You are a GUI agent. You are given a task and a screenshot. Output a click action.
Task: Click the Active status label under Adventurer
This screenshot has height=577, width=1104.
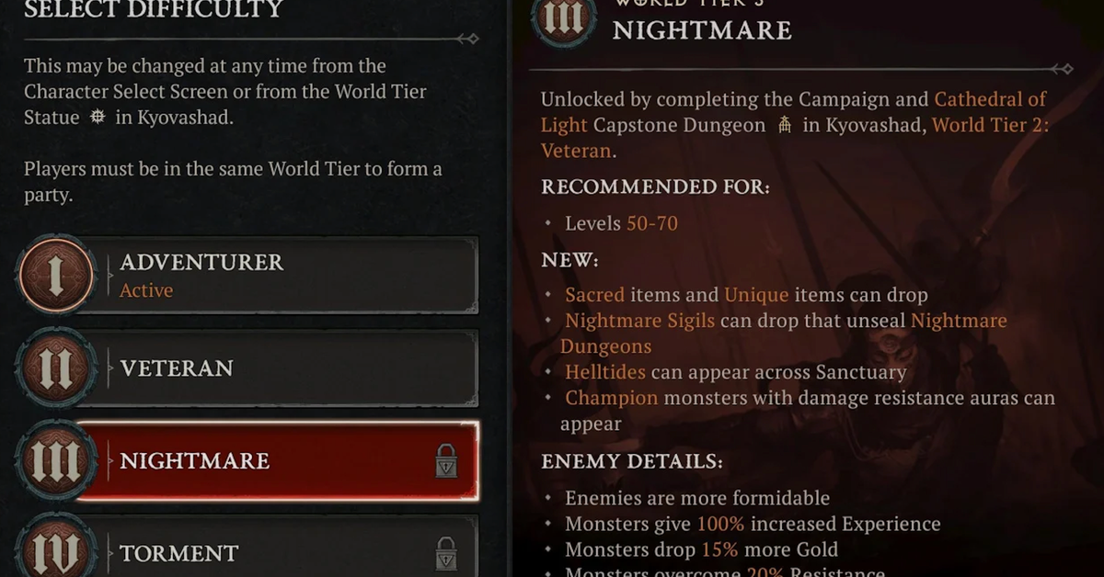pyautogui.click(x=146, y=290)
